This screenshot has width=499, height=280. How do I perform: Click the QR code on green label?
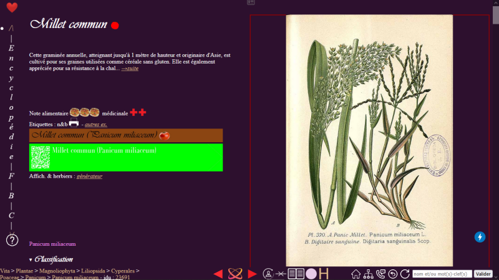(41, 157)
